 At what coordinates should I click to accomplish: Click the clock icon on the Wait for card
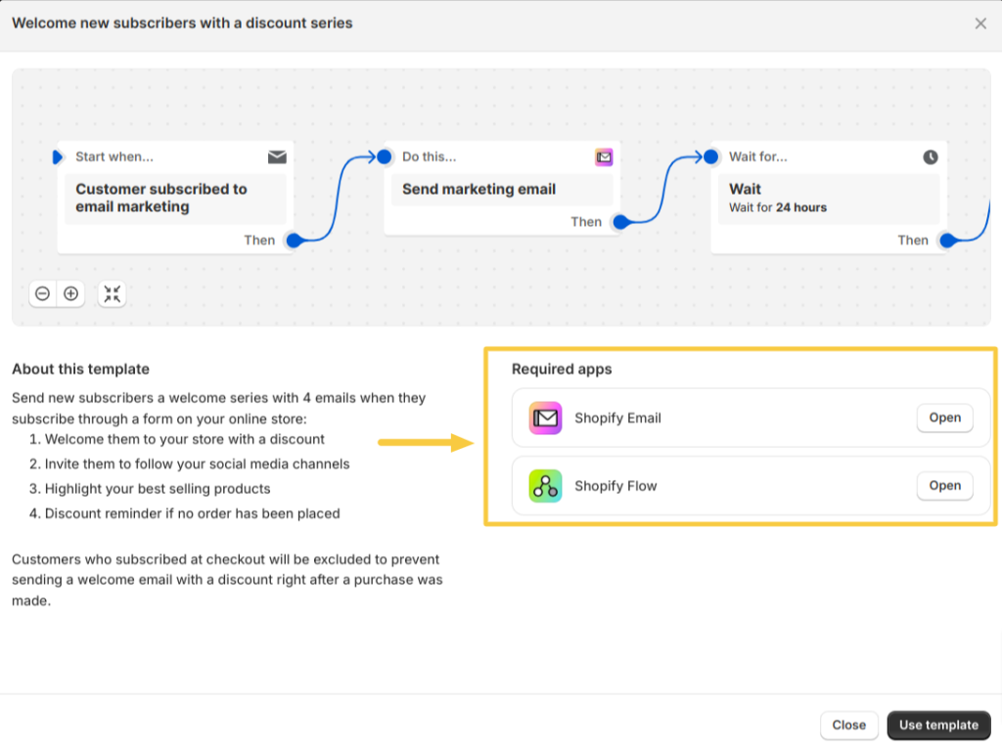931,157
